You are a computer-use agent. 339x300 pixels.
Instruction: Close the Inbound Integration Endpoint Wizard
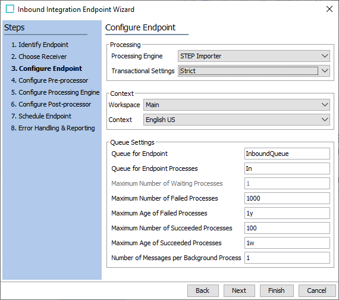click(x=329, y=9)
